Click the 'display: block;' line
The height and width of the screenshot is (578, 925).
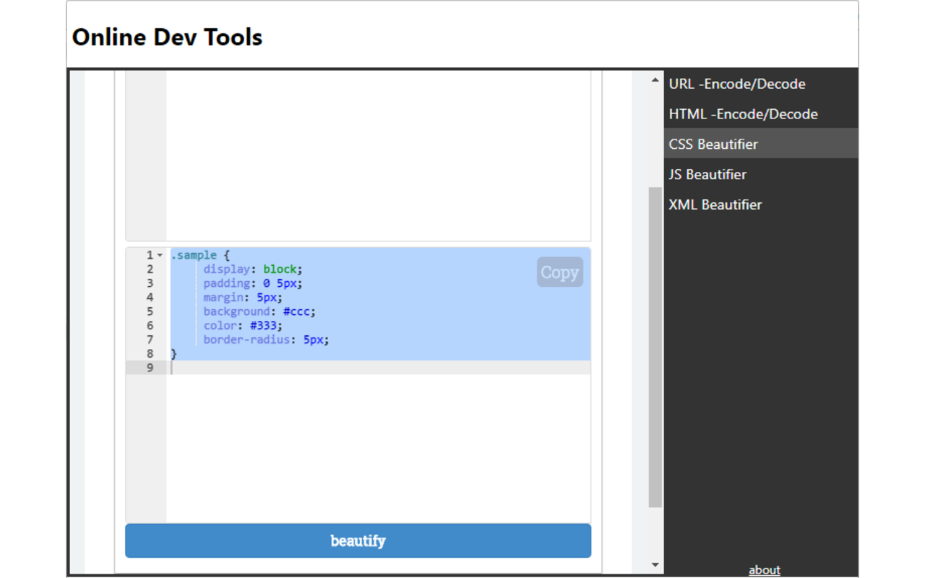coord(253,269)
